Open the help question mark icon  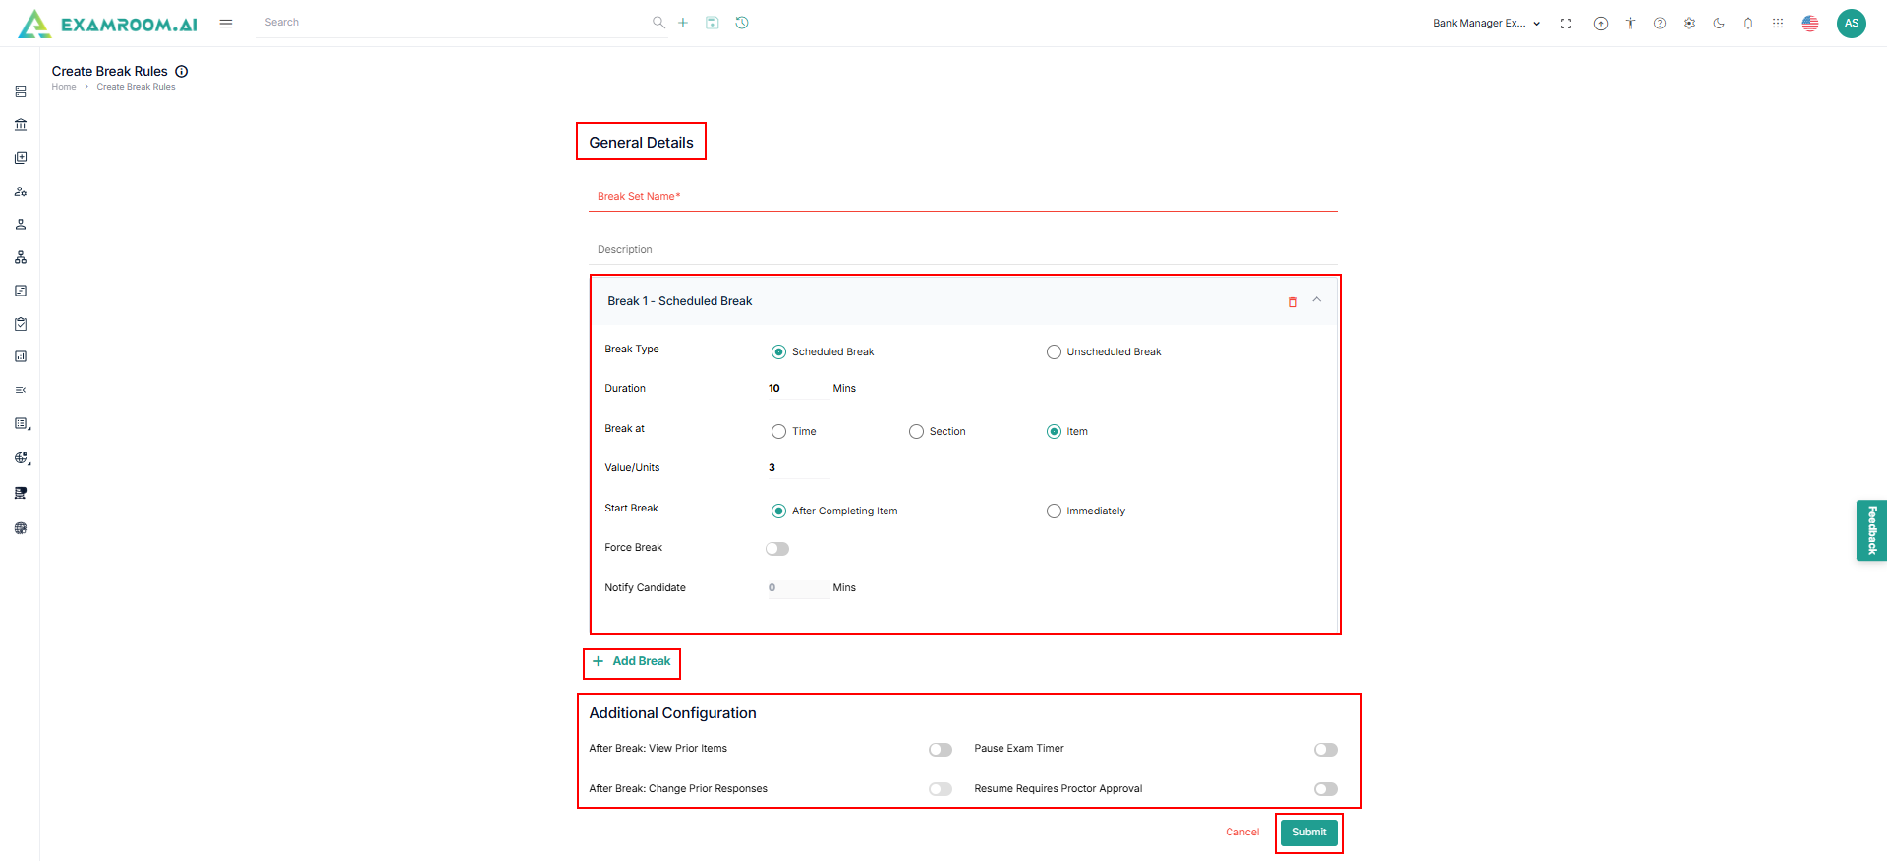(x=1660, y=24)
